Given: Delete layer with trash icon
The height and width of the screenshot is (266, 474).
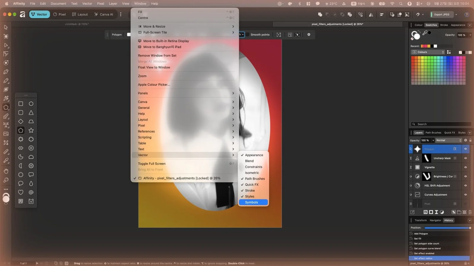Looking at the screenshot, I should [x=470, y=212].
